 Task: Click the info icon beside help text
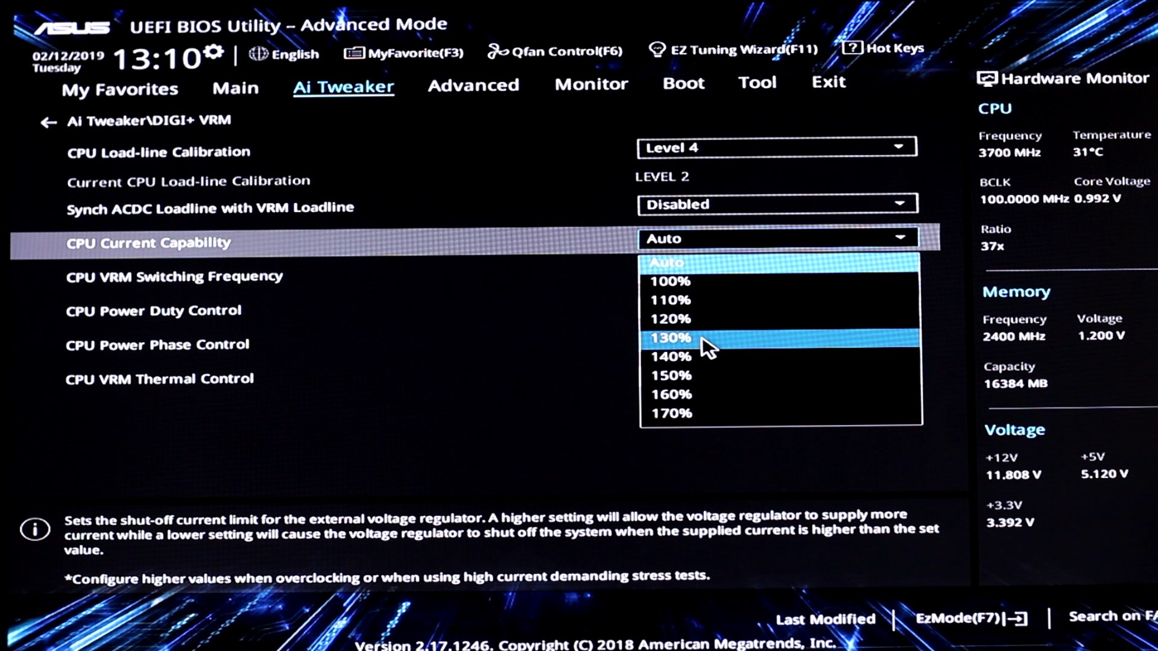pyautogui.click(x=35, y=529)
